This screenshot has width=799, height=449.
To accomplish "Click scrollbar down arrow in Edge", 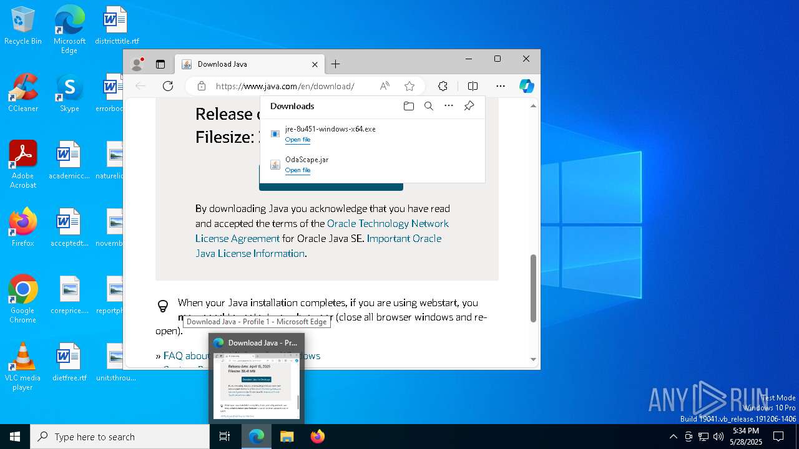I will (x=533, y=359).
